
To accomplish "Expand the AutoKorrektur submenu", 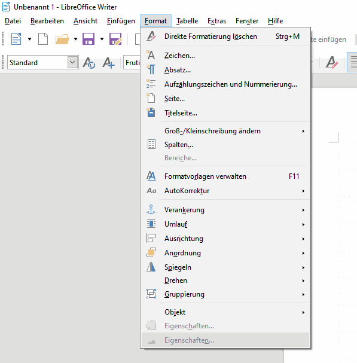I will [x=225, y=191].
